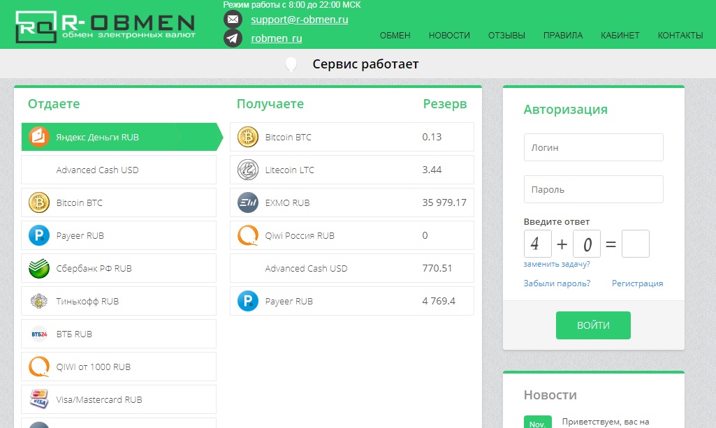
Task: Click the QIWI от 1000 icon
Action: 39,367
